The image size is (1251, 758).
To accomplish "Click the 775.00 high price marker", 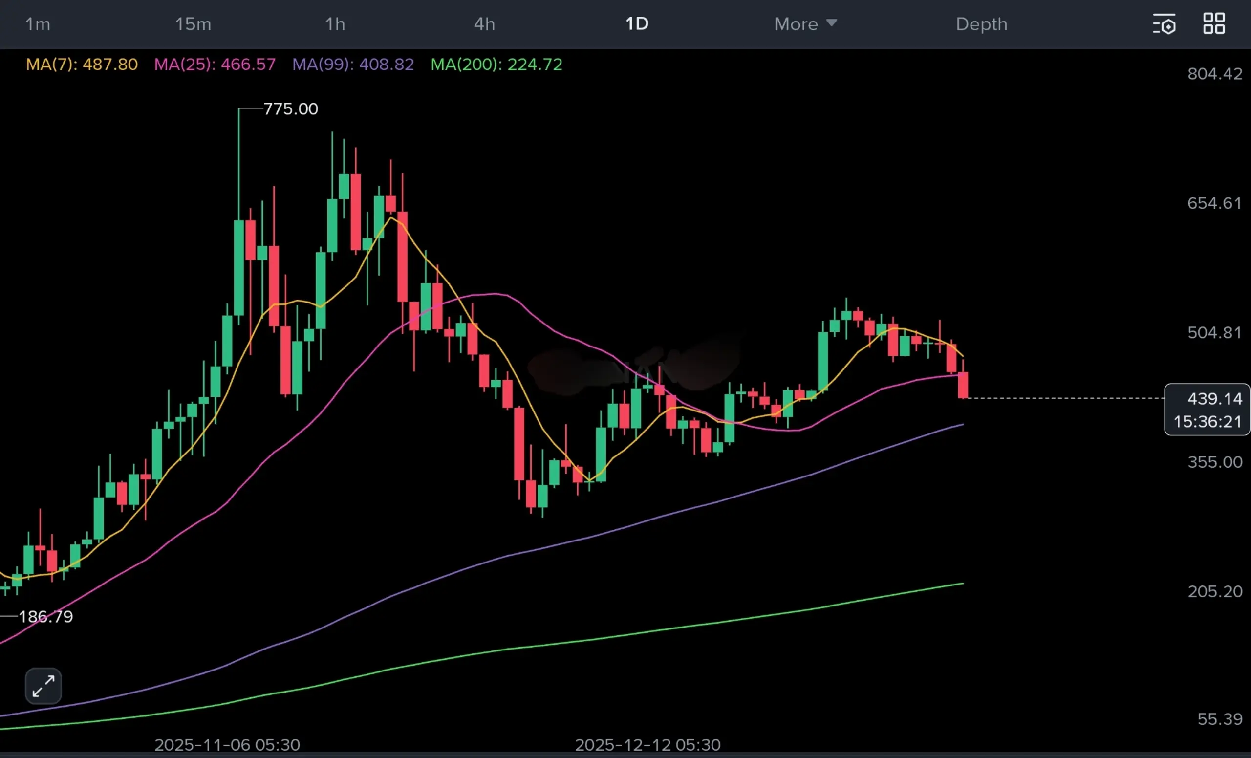I will pyautogui.click(x=290, y=108).
